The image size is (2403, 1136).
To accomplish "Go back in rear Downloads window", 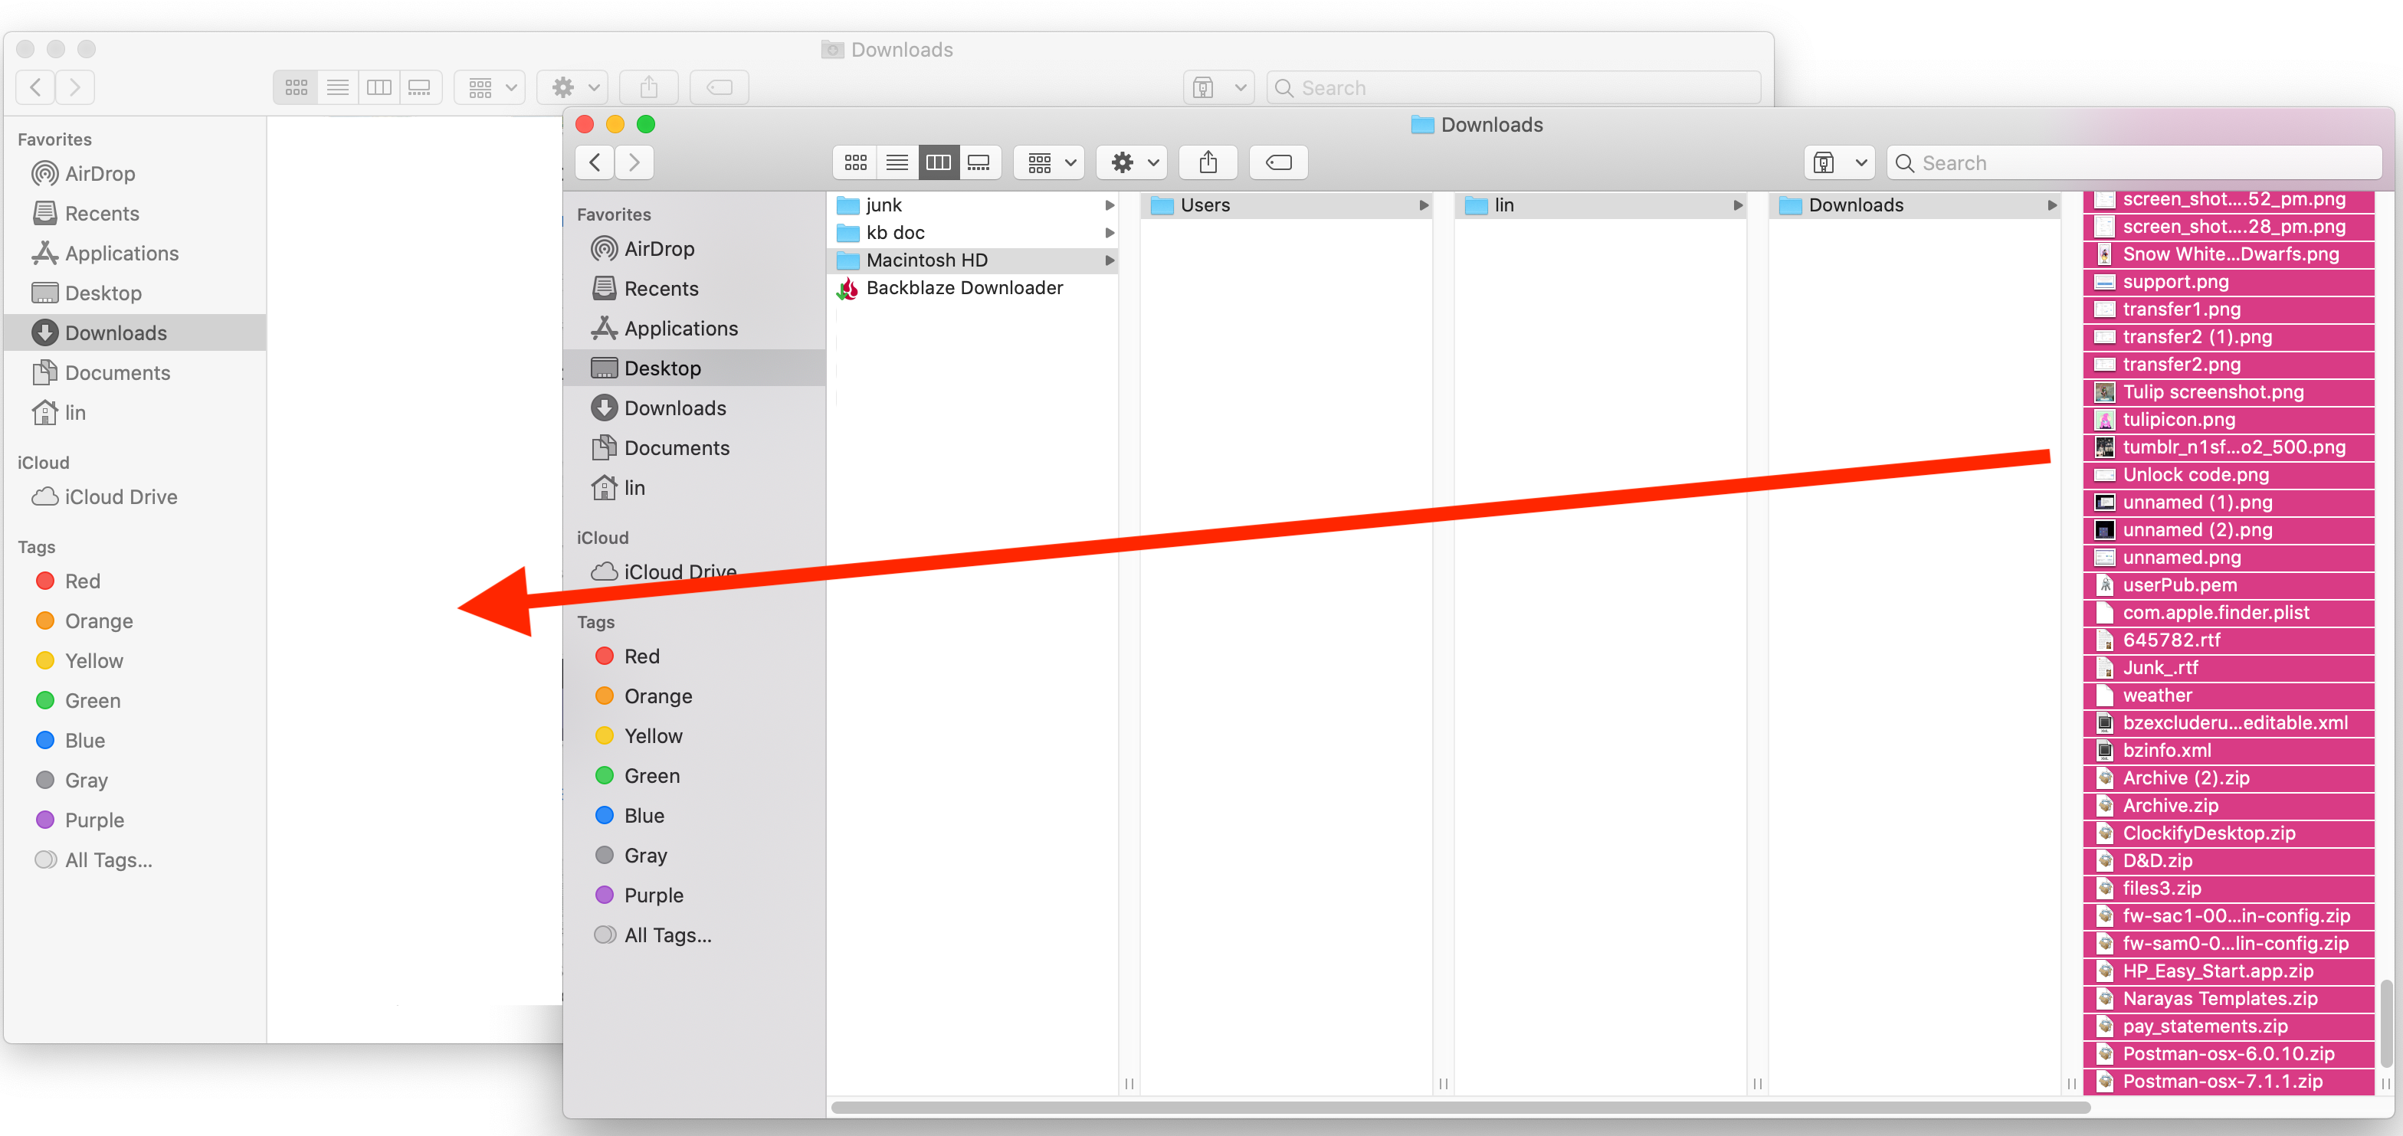I will [35, 87].
